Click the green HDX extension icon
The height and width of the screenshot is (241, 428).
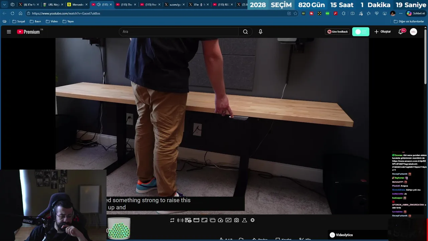[327, 13]
